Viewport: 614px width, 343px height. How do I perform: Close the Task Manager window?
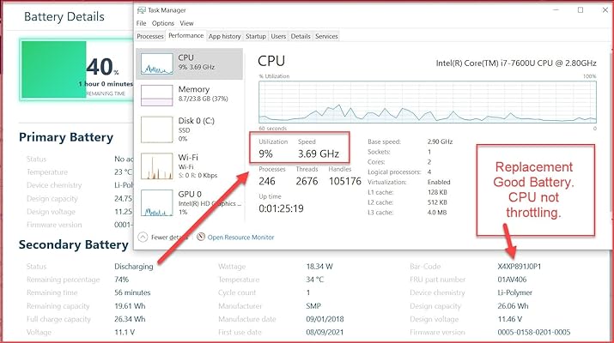click(x=605, y=10)
